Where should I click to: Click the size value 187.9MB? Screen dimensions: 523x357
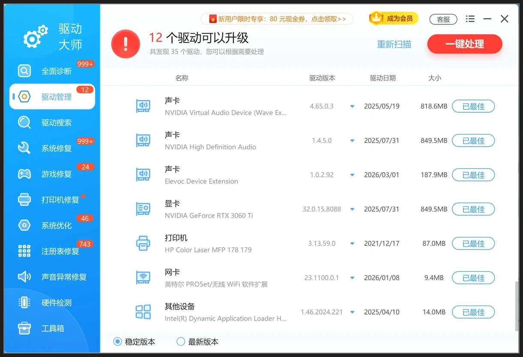434,175
